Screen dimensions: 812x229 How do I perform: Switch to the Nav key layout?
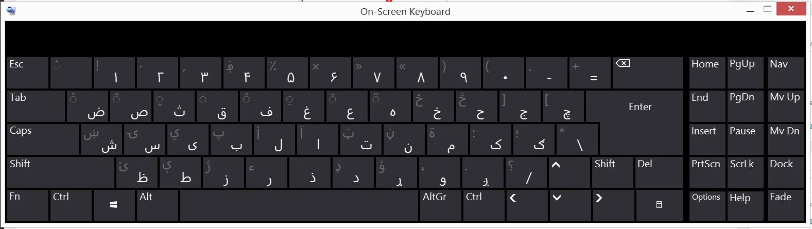coord(785,73)
